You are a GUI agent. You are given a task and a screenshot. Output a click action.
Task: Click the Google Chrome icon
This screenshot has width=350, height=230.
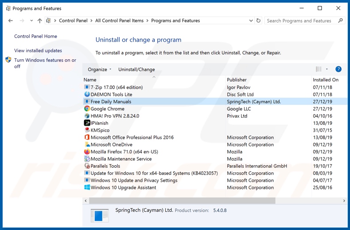87,108
